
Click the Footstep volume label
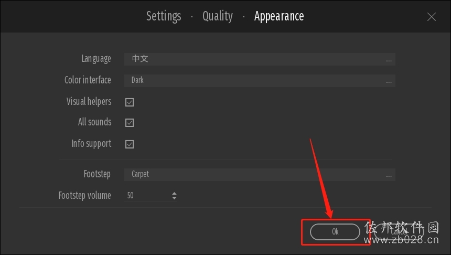pos(84,195)
